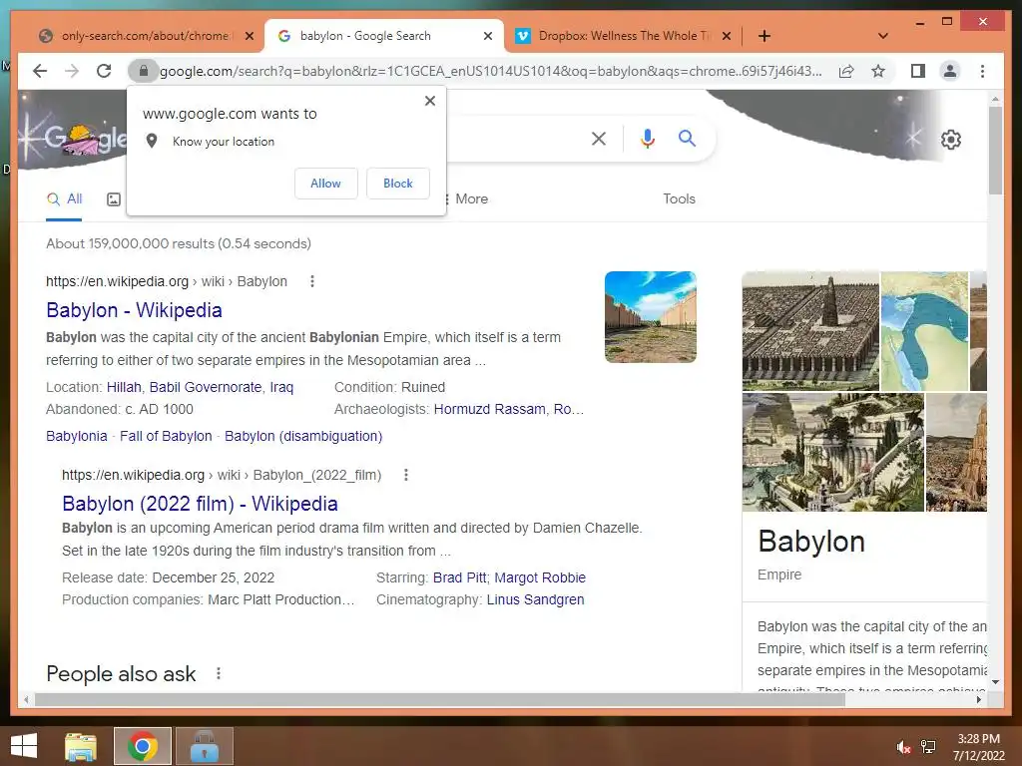
Task: Open the ziggurat city illustration in knowledge panel
Action: [810, 331]
